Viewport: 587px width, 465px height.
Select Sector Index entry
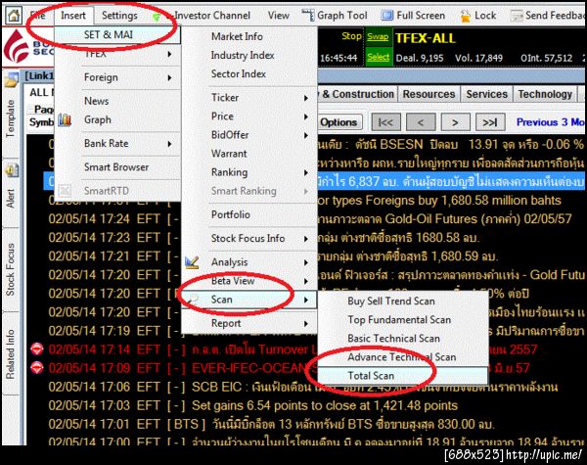[239, 73]
